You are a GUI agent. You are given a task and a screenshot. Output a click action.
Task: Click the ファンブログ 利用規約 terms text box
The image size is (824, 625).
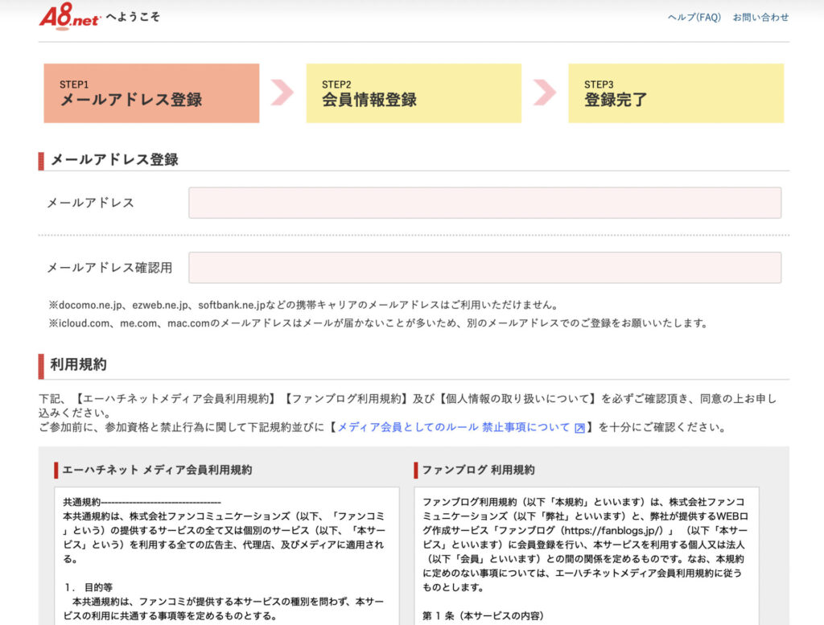pos(587,556)
